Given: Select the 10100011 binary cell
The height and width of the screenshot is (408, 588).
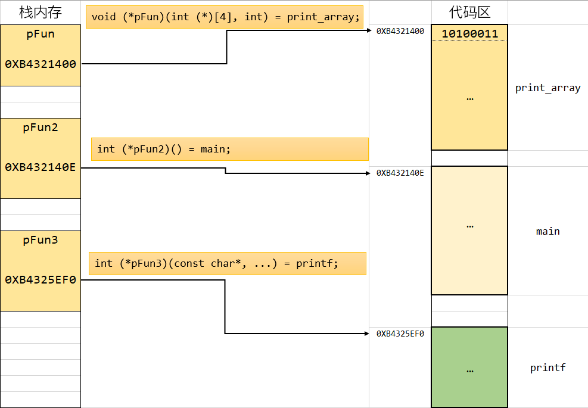Looking at the screenshot, I should click(469, 33).
